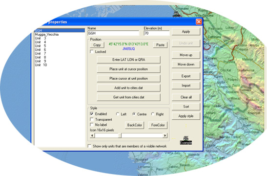Click the Apply button
267x176 pixels.
point(186,32)
